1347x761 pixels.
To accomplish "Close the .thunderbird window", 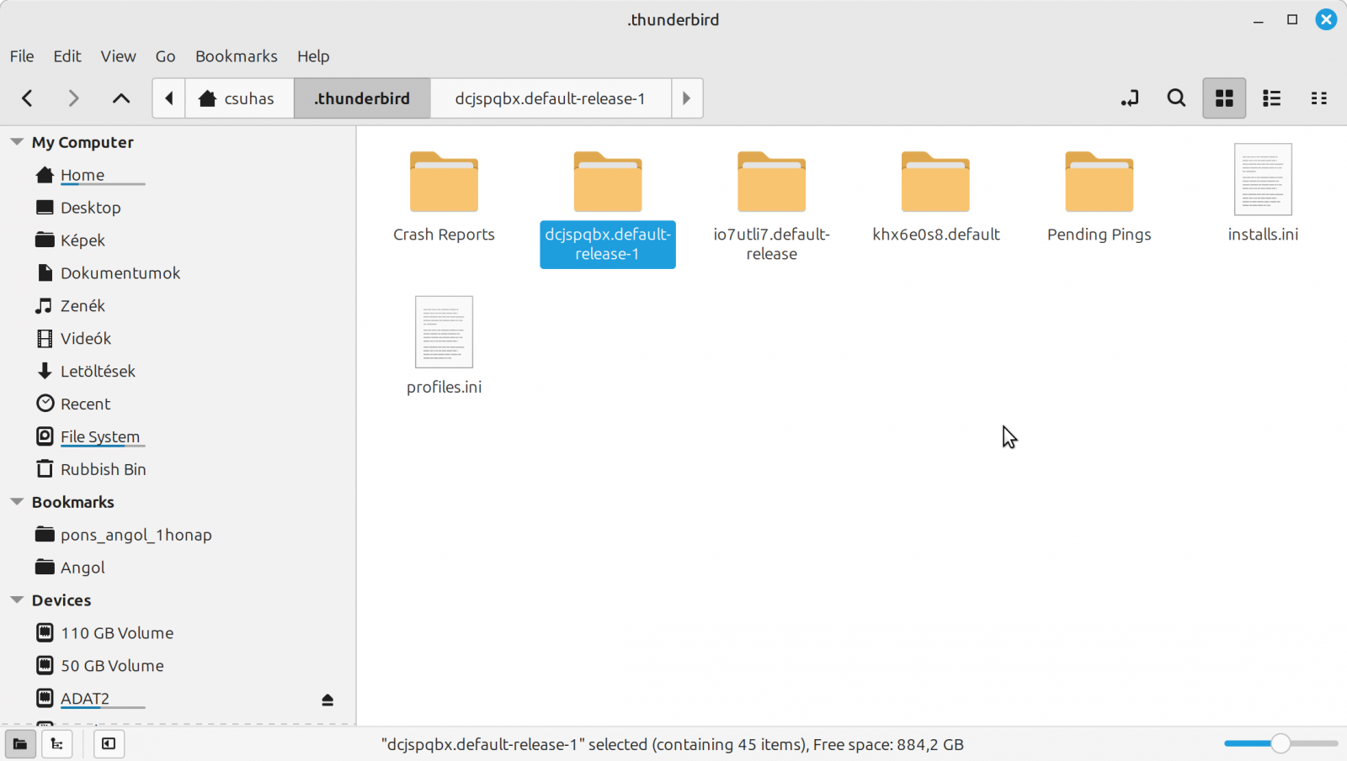I will click(1326, 19).
